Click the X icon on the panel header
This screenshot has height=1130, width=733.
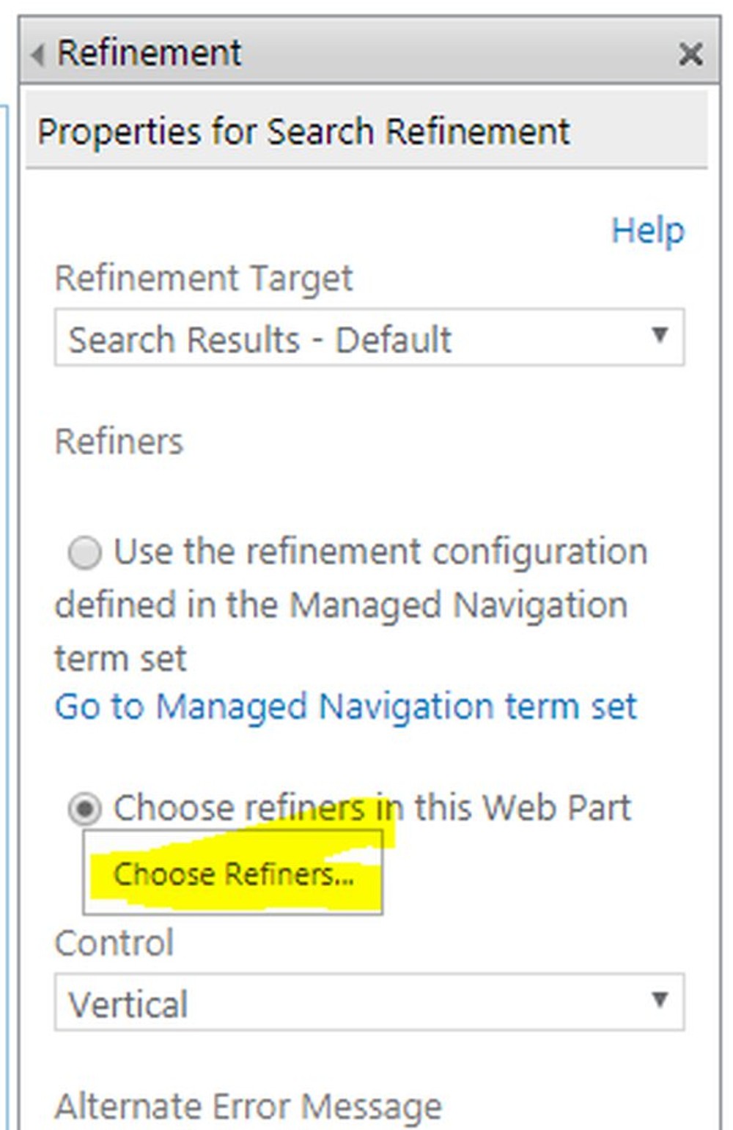(690, 53)
